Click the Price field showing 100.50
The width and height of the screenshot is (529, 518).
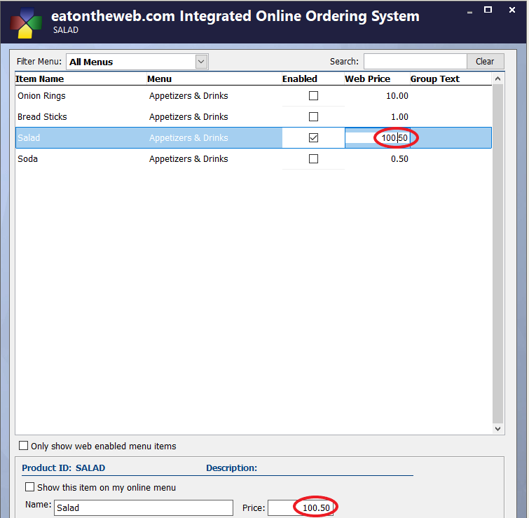(x=301, y=507)
